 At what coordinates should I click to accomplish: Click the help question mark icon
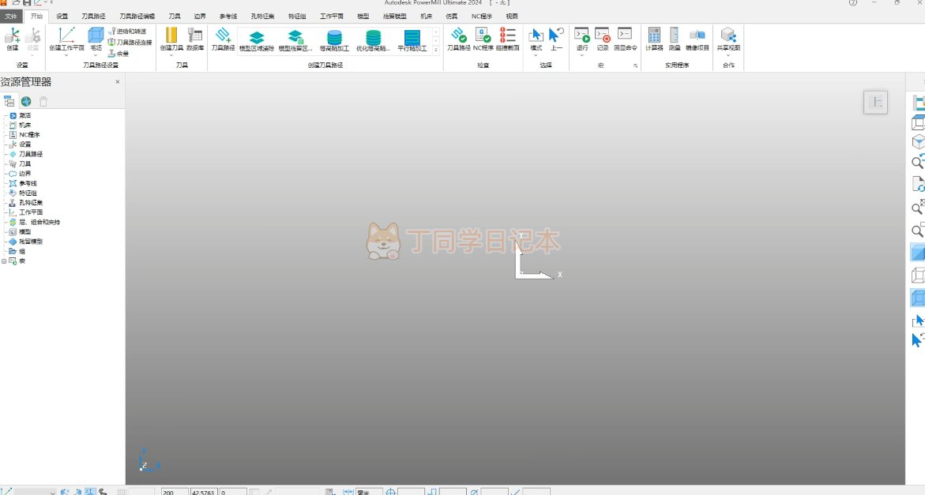[852, 3]
